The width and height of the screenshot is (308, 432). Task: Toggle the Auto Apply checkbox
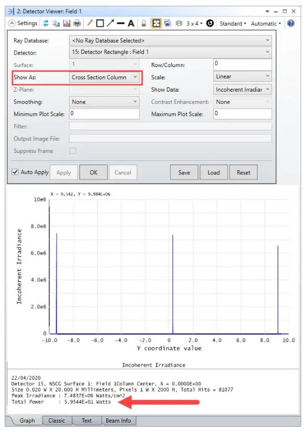click(x=15, y=172)
